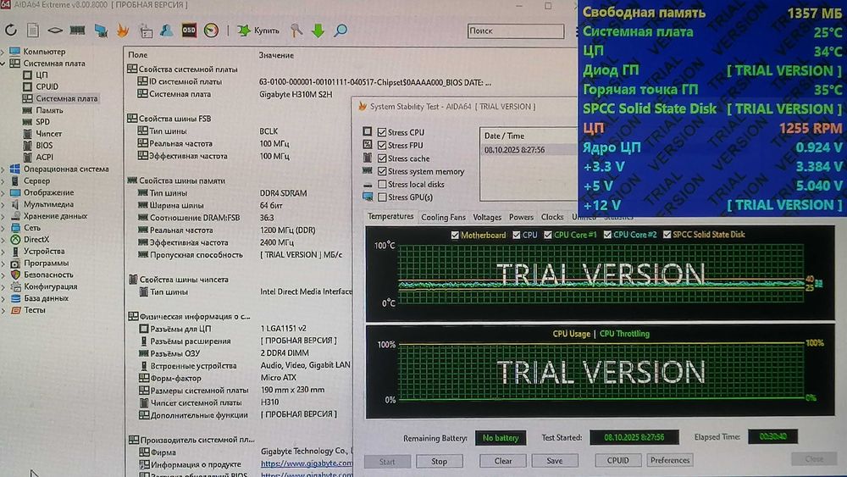Expand the Хранение данных node arrow
The height and width of the screenshot is (477, 847).
coord(3,216)
